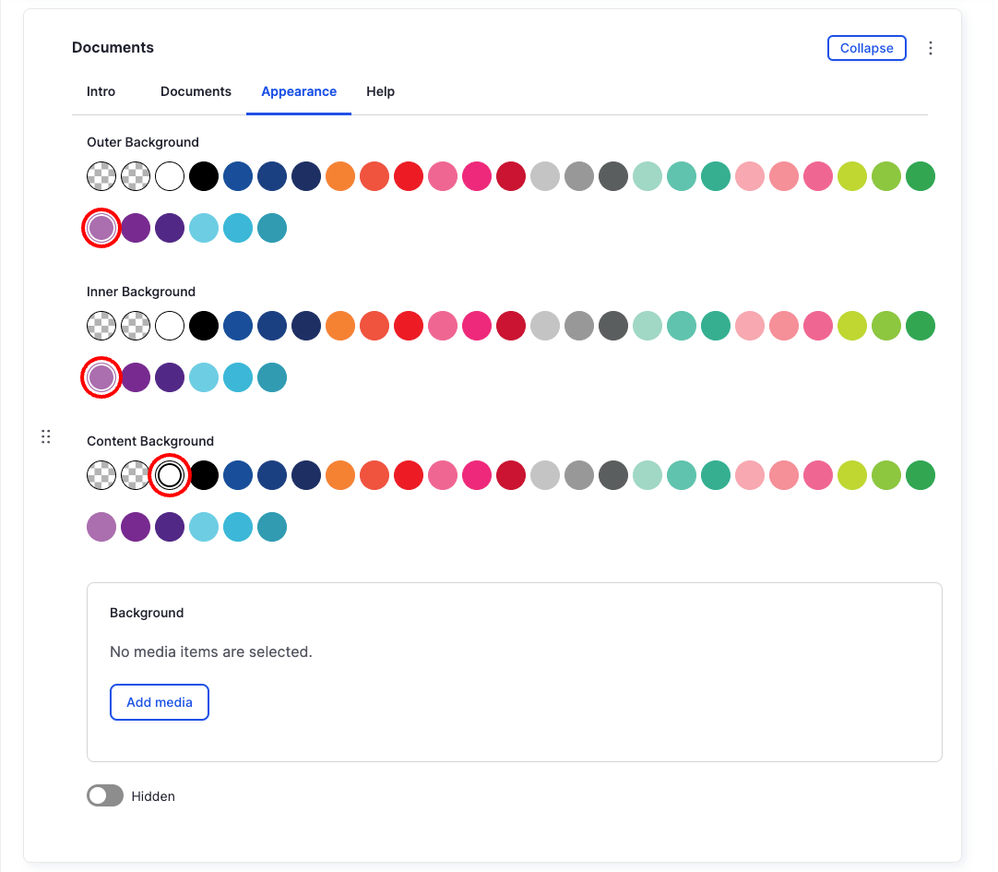998x872 pixels.
Task: Click Add media under Background
Action: (159, 701)
